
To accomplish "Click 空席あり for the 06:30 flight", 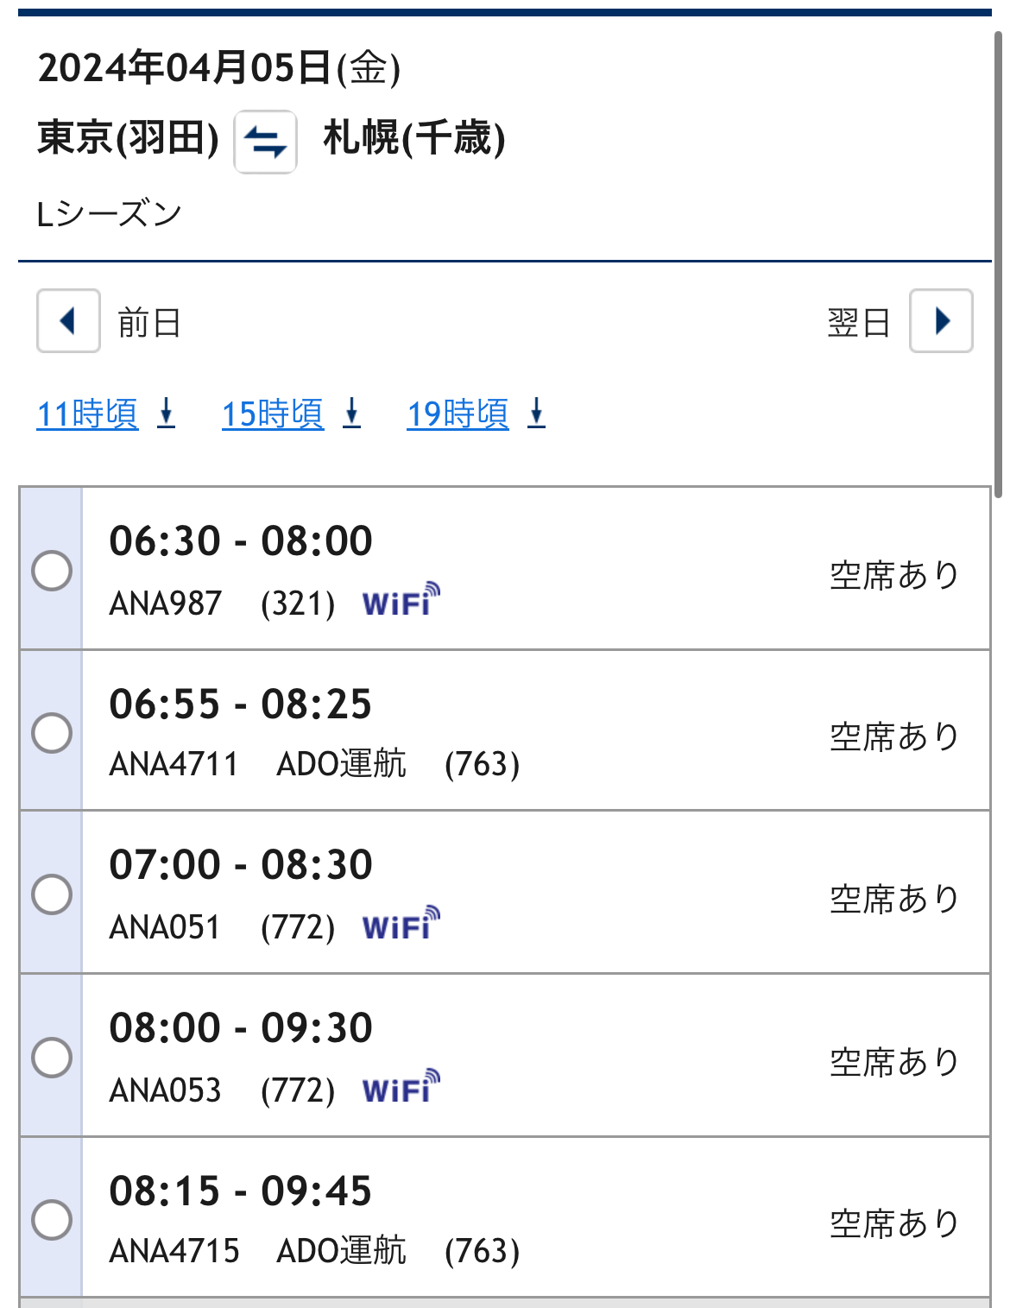I will [894, 575].
